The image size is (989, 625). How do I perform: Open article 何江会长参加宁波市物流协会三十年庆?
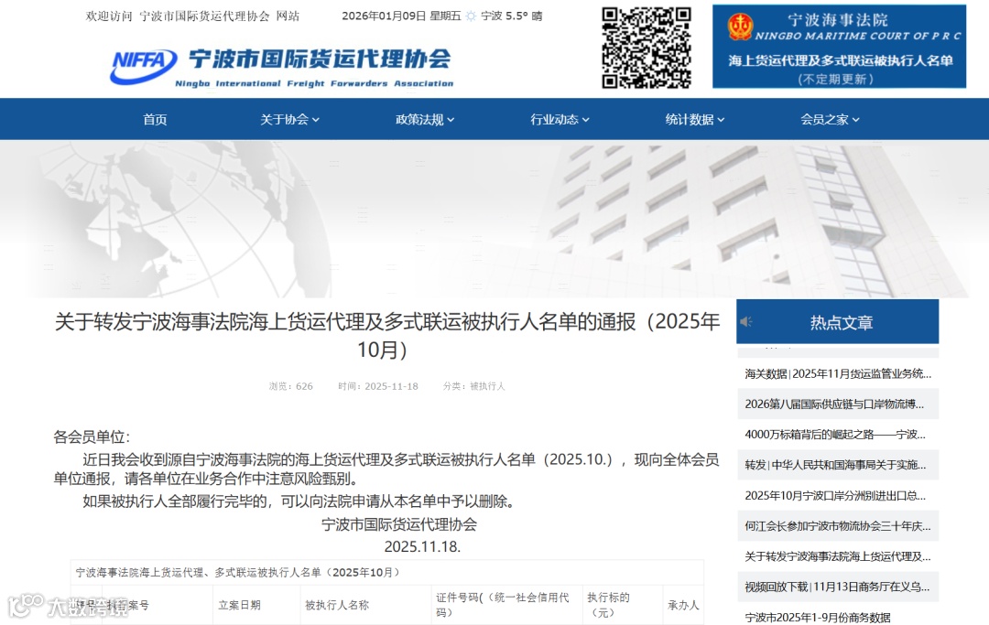click(838, 525)
